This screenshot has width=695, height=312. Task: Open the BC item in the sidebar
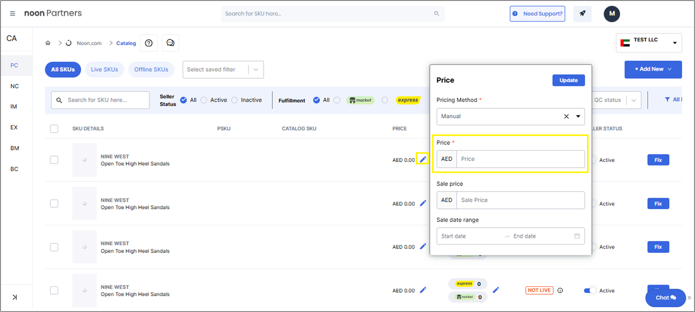pyautogui.click(x=14, y=169)
